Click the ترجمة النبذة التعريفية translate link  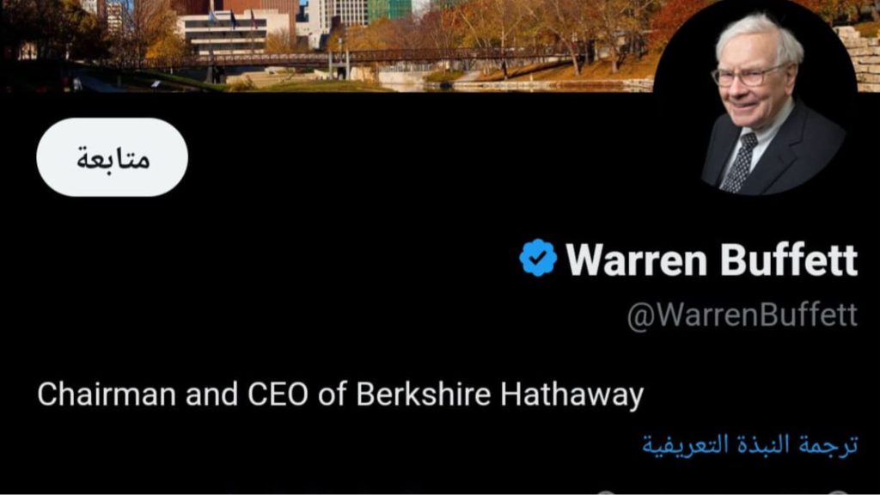point(749,444)
